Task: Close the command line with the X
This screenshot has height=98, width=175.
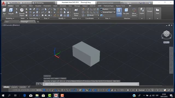Action: pyautogui.click(x=38, y=84)
